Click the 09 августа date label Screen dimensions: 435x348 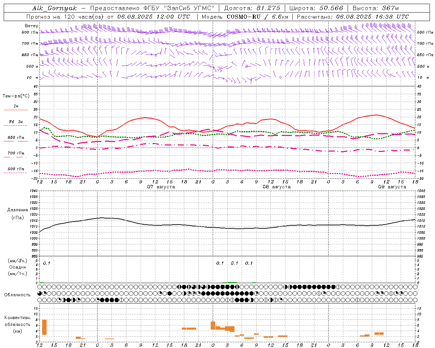point(392,187)
